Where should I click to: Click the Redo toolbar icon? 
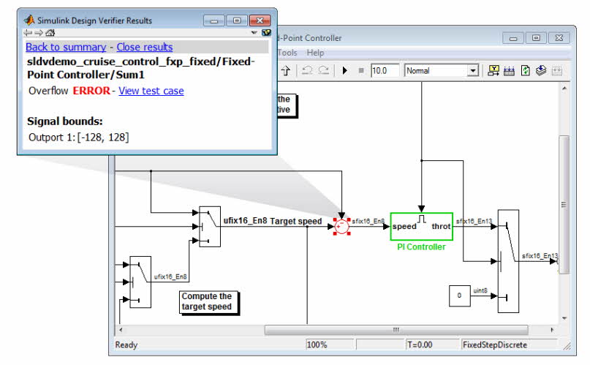(x=324, y=70)
